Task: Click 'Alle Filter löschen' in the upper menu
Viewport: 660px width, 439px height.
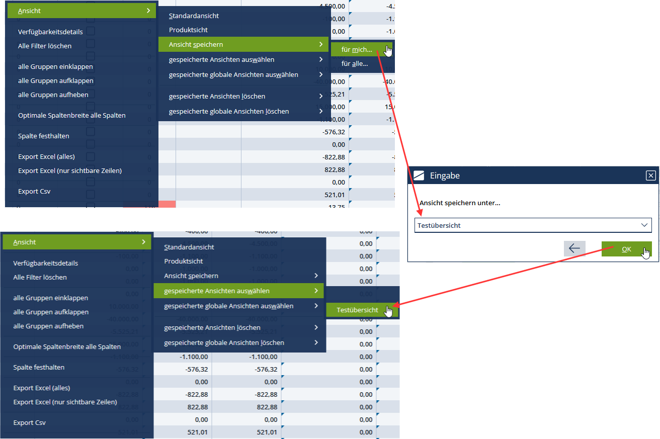Action: point(45,46)
